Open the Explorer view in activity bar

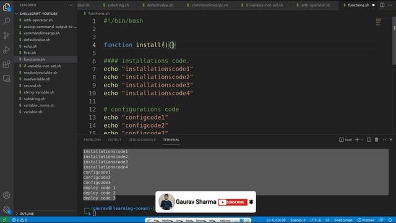(x=7, y=7)
